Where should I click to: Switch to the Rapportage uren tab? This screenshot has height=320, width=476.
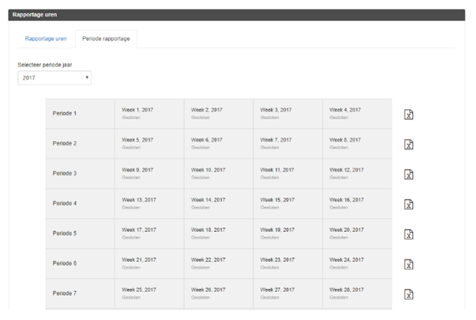[46, 38]
